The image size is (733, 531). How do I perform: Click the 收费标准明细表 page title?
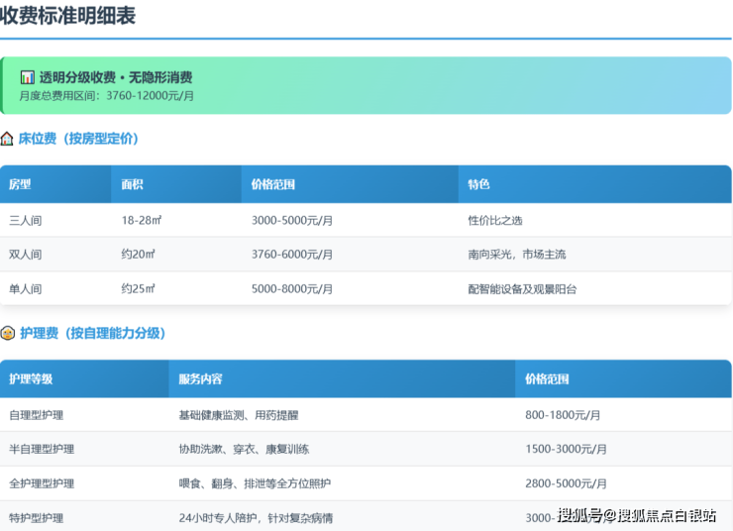(x=68, y=16)
